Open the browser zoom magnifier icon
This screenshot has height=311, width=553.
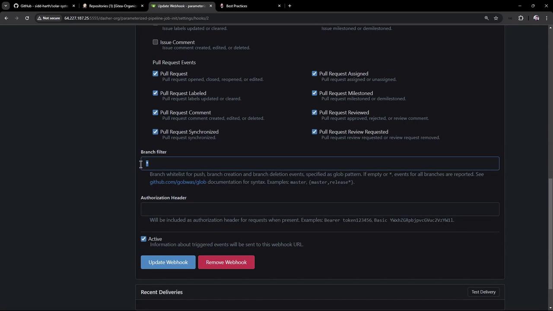click(x=486, y=18)
